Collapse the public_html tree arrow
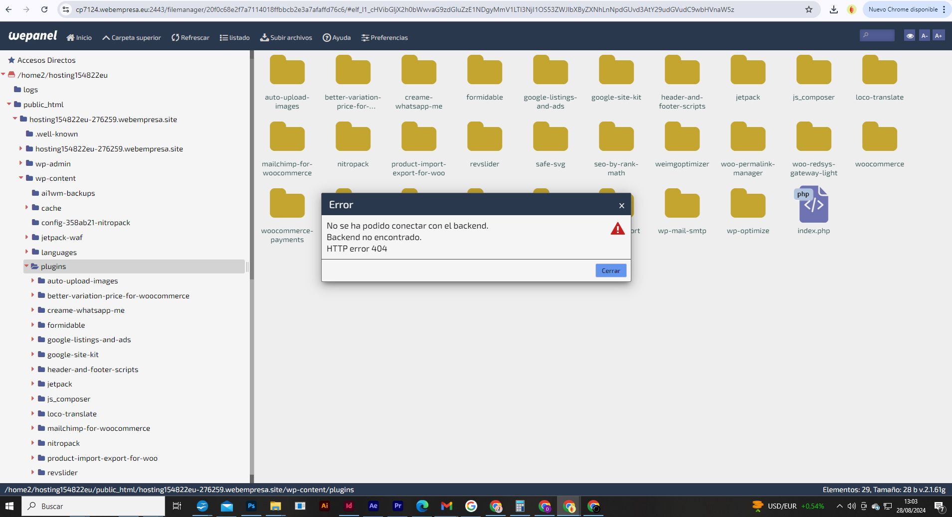This screenshot has height=517, width=952. (9, 104)
